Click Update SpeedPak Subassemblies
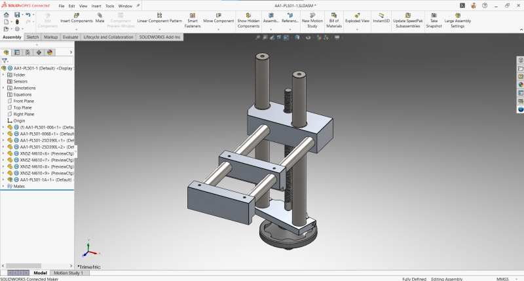The height and width of the screenshot is (281, 524). [408, 16]
